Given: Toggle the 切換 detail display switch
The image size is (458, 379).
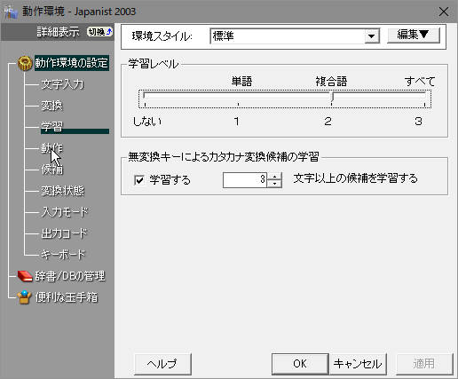Looking at the screenshot, I should coord(99,32).
